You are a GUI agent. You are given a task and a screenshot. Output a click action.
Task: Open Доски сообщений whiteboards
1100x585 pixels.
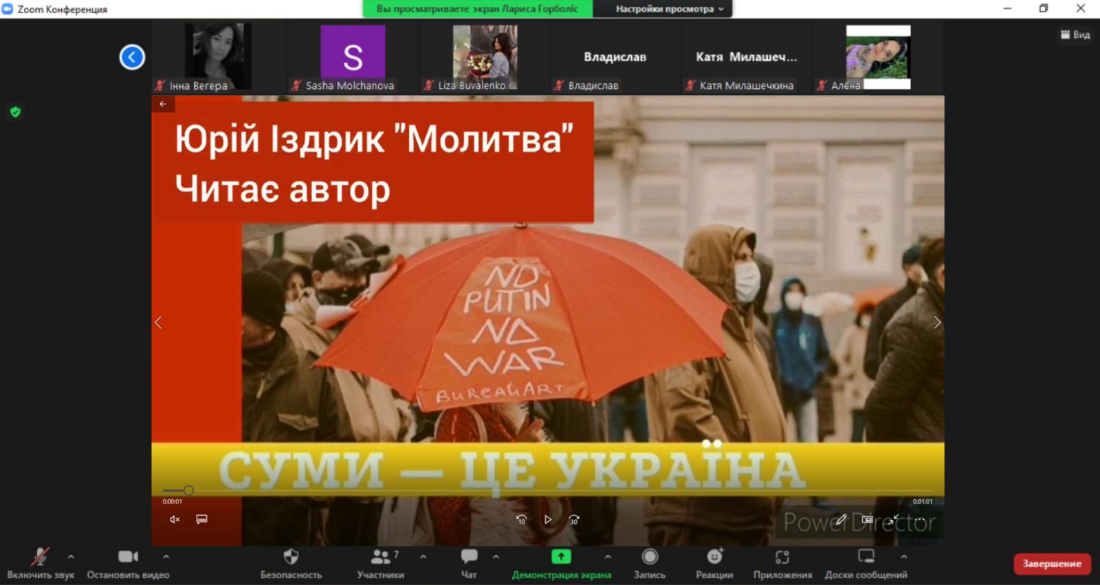coord(866,557)
